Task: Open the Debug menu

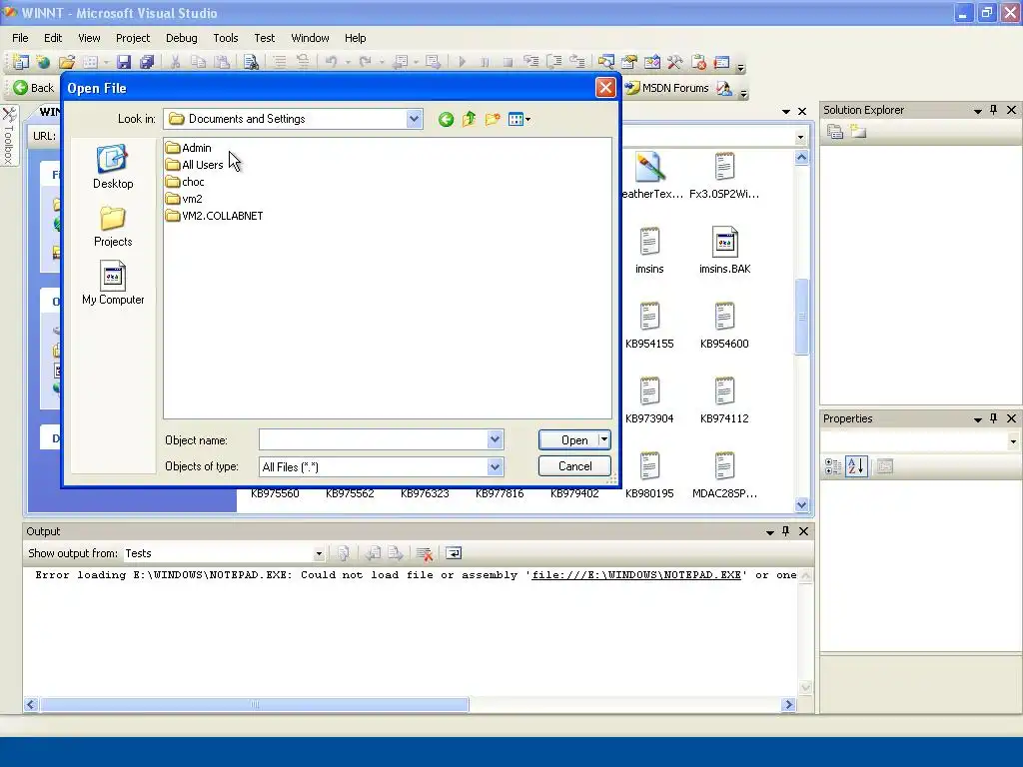Action: pos(182,38)
